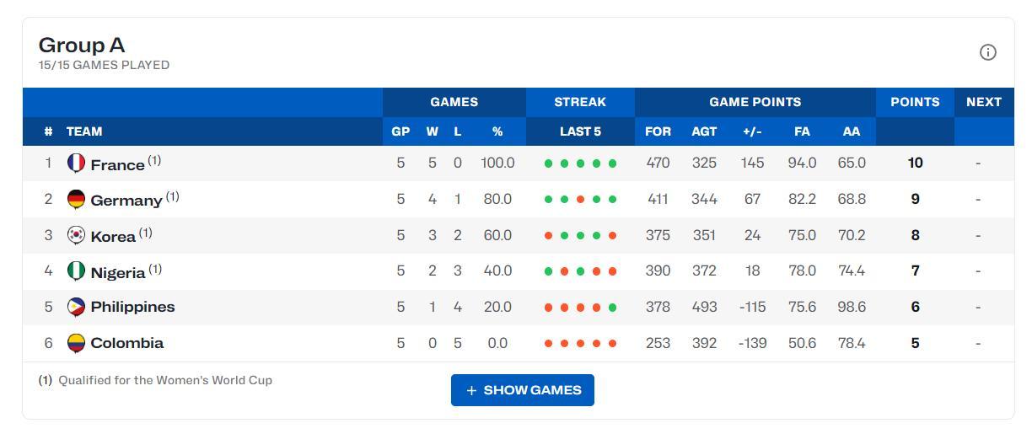
Task: Click the Philippines flag icon
Action: 76,307
